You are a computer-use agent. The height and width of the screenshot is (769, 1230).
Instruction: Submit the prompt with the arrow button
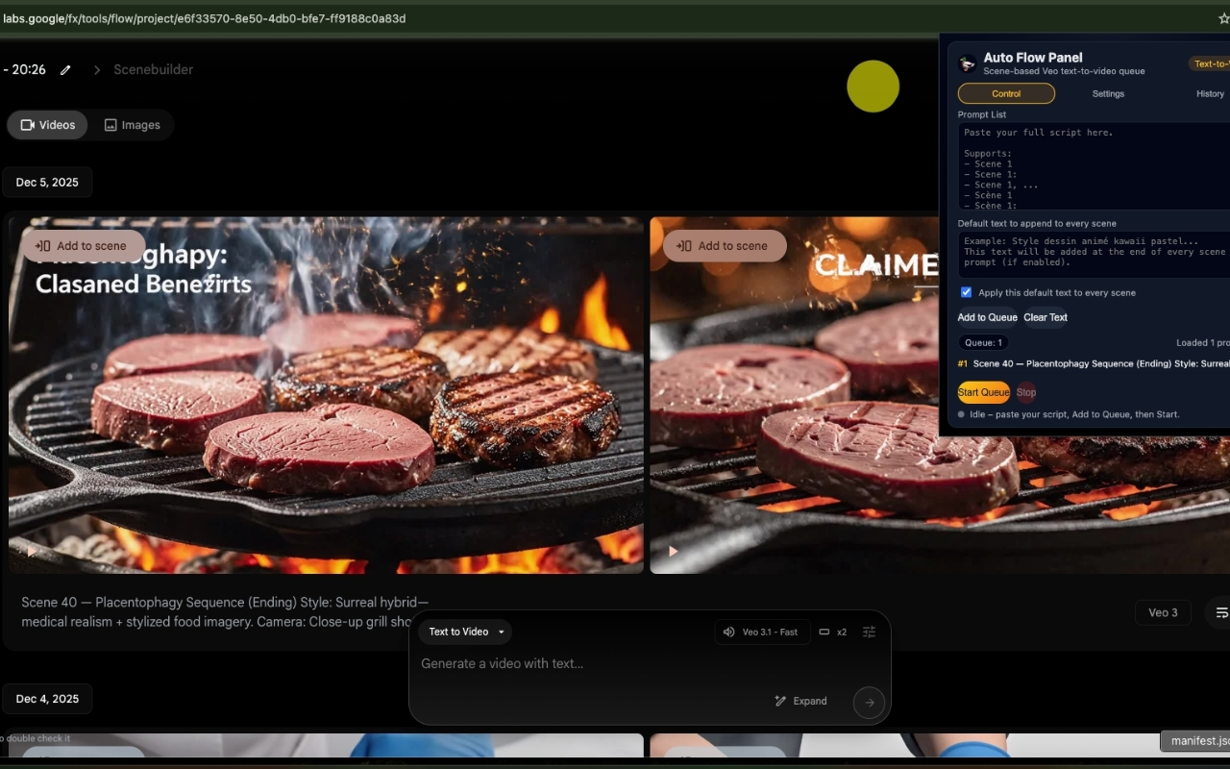pyautogui.click(x=869, y=703)
